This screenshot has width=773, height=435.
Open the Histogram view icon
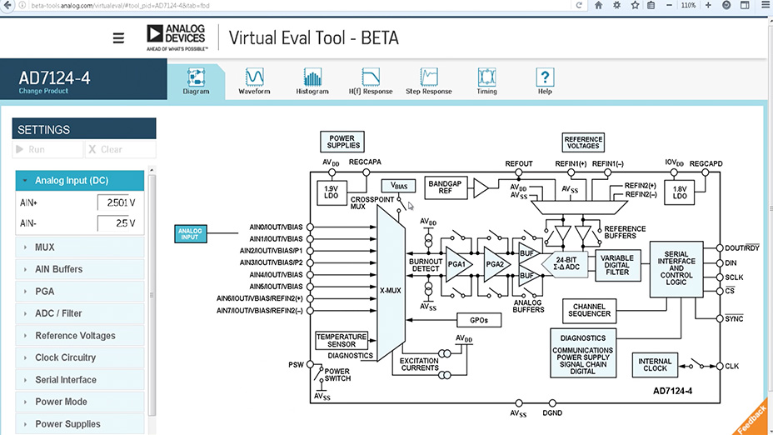tap(312, 81)
